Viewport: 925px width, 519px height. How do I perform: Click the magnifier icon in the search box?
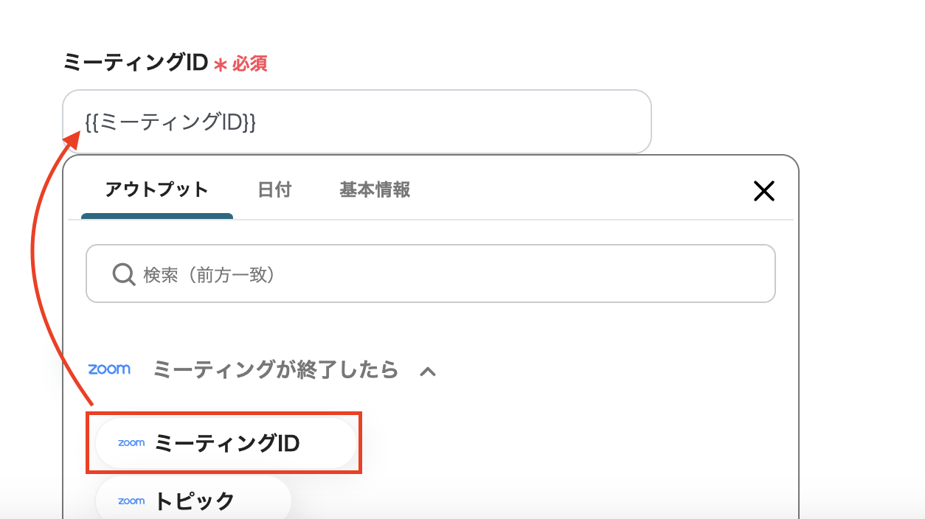coord(123,275)
